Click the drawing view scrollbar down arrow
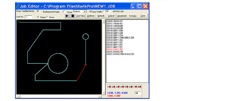The width and height of the screenshot is (242, 101). pos(103,93)
